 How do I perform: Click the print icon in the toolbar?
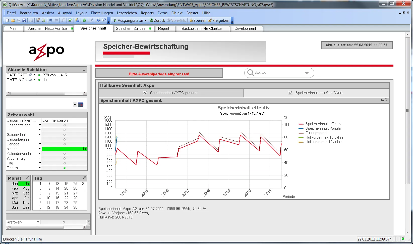click(31, 20)
